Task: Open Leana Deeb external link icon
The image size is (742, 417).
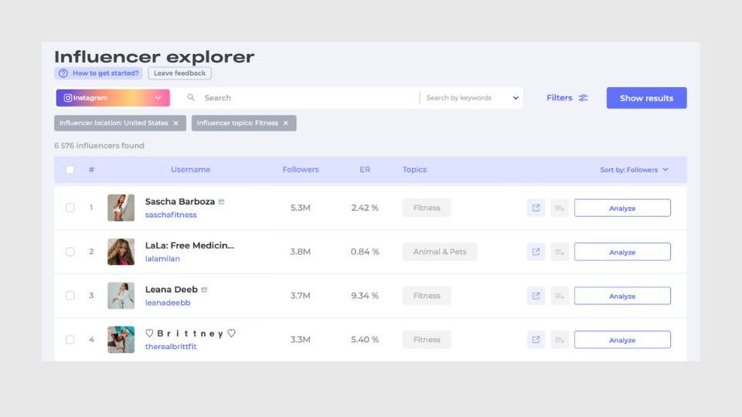Action: 536,296
